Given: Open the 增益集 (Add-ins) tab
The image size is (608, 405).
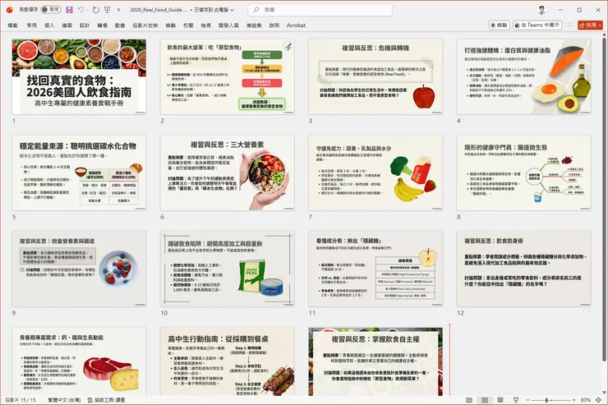Looking at the screenshot, I should tap(254, 25).
